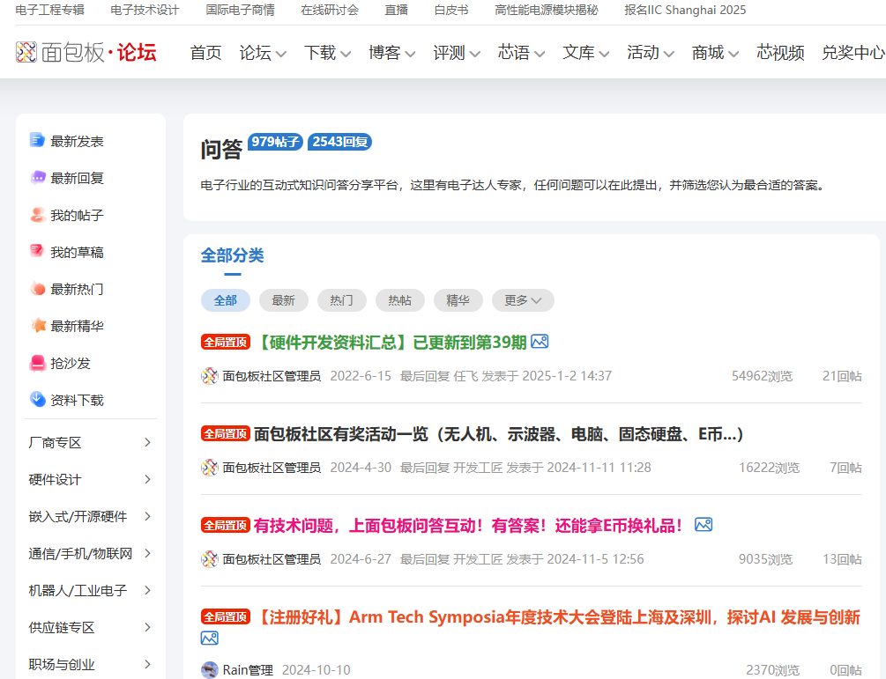
Task: Select the 热门 filter pill
Action: (341, 300)
